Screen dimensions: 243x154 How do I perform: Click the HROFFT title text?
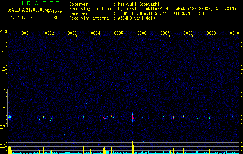click(x=40, y=3)
